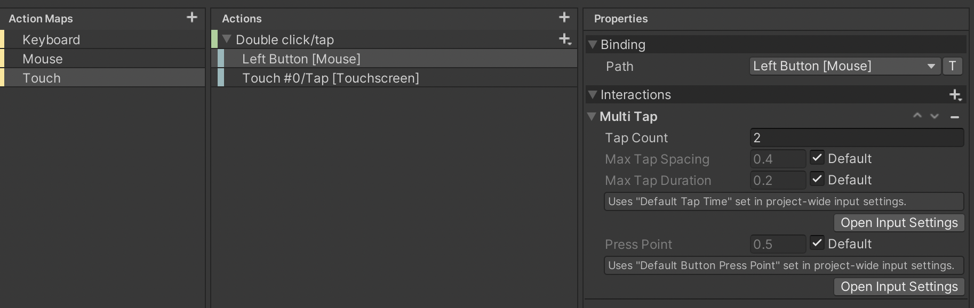Open the Path binding dropdown
Screen dimensions: 974x308
[844, 66]
